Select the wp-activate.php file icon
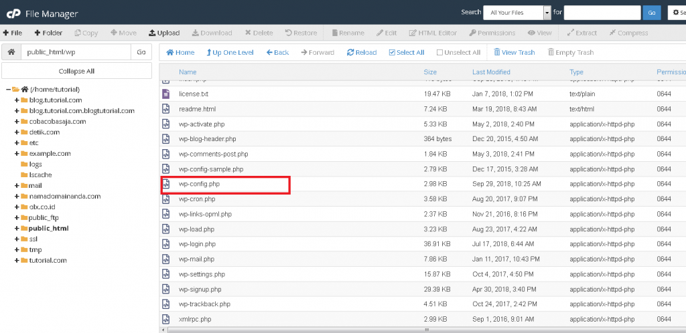686x333 pixels. 166,124
